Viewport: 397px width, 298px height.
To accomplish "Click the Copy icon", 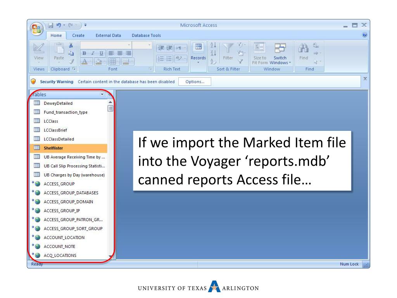I will point(71,53).
